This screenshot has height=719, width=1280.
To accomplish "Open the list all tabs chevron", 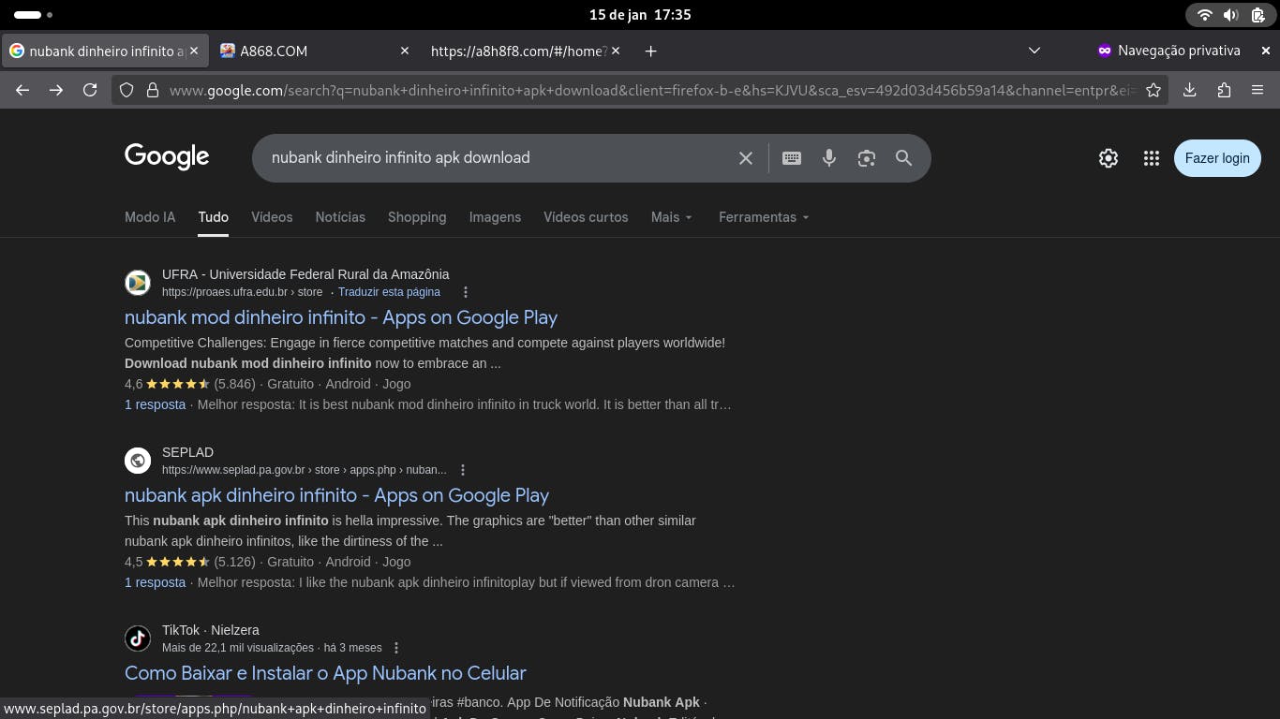I will click(x=1034, y=51).
